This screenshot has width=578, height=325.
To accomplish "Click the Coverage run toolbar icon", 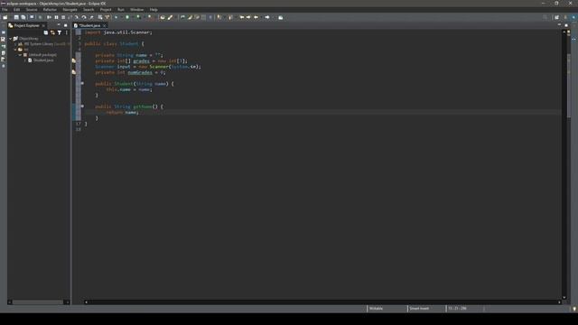I will coord(138,17).
